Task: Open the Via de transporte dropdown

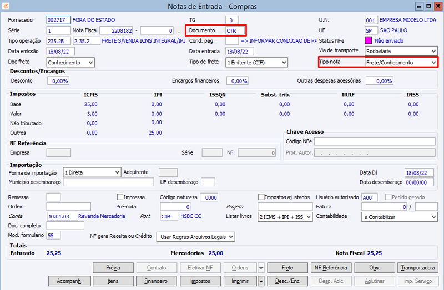Action: pos(401,51)
